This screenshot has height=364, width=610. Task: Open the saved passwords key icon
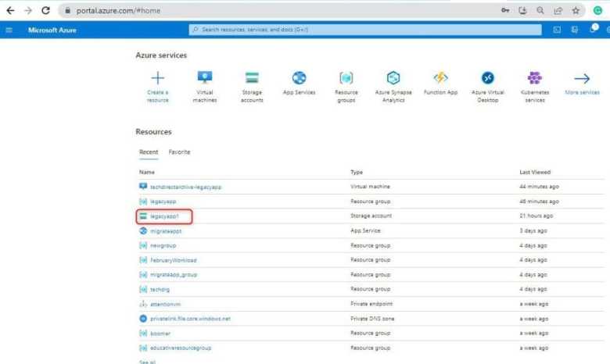click(505, 10)
